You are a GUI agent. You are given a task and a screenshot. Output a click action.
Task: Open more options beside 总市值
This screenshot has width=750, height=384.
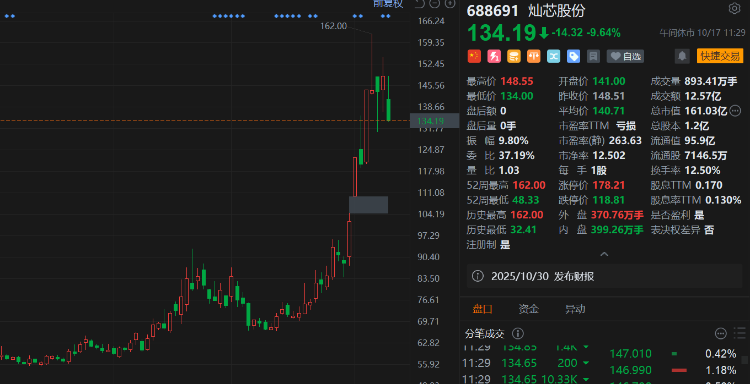pos(735,111)
